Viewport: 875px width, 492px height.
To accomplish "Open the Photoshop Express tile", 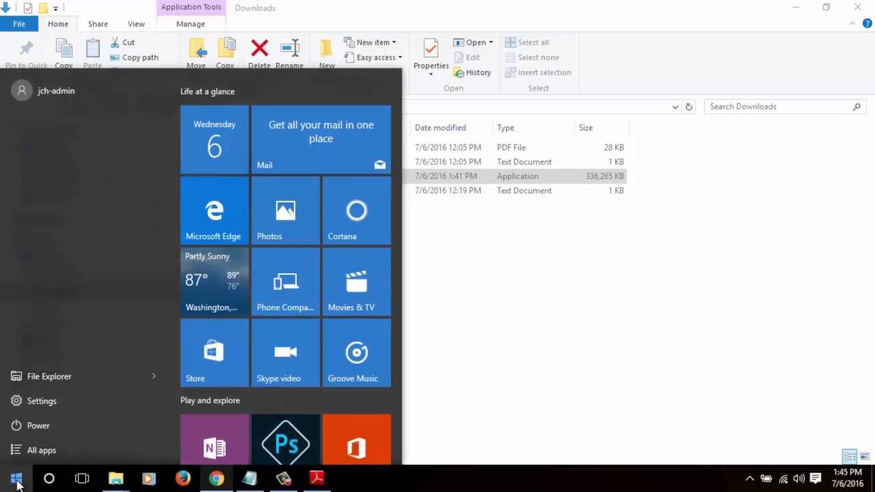I will pos(286,439).
